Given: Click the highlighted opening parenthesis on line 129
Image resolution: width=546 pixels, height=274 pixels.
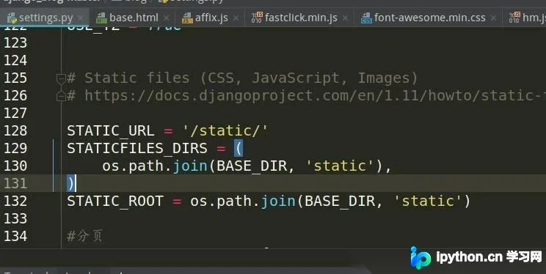Looking at the screenshot, I should (x=239, y=149).
